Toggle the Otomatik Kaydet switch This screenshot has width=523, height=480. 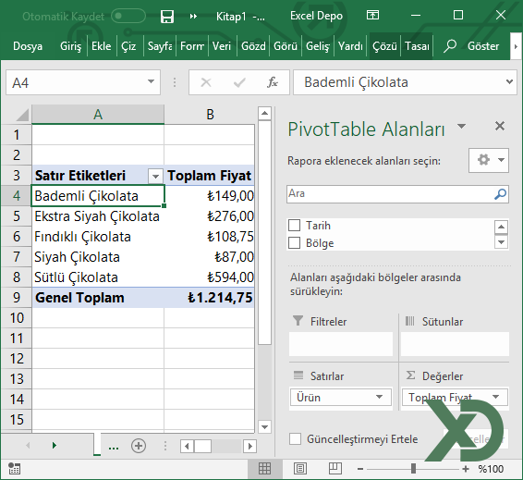(128, 16)
